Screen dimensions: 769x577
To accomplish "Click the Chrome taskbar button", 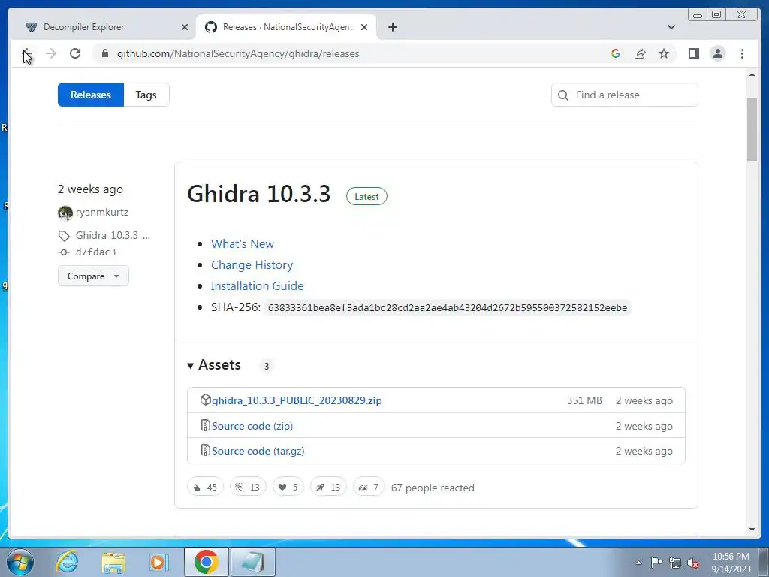I will [206, 562].
